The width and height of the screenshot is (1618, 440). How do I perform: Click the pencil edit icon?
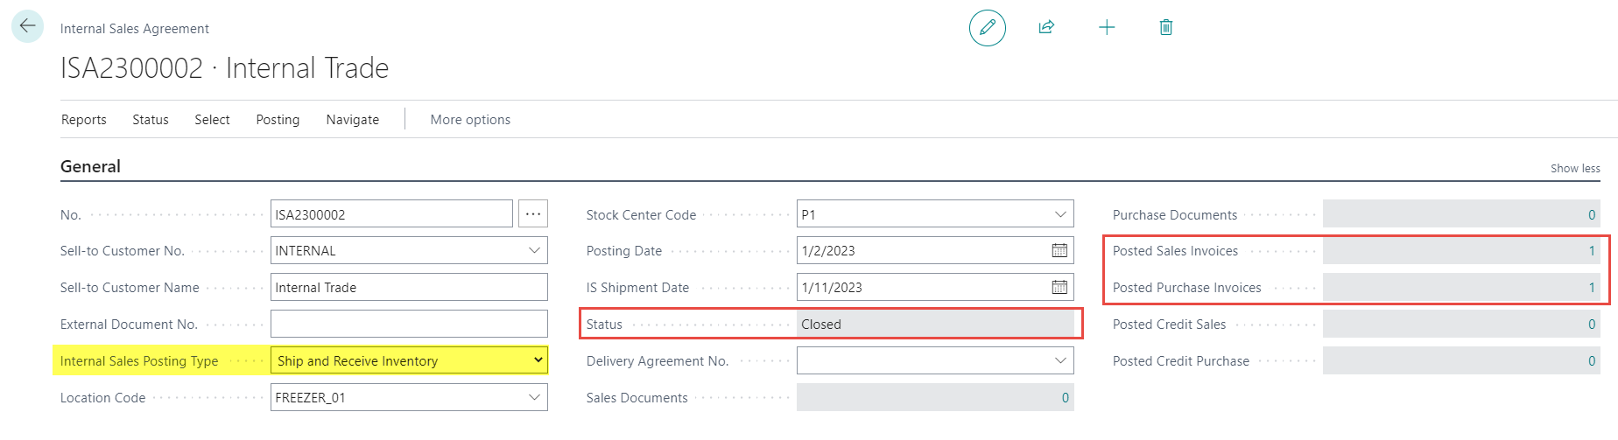point(987,28)
